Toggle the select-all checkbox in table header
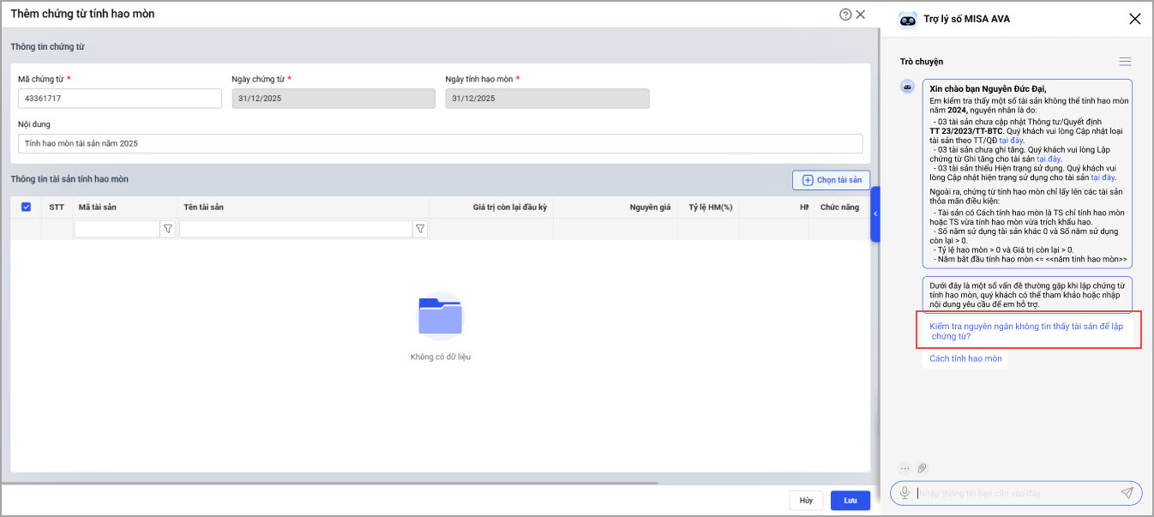The width and height of the screenshot is (1154, 517). [x=26, y=207]
